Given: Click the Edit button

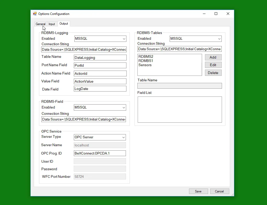Looking at the screenshot, I should click(x=213, y=65).
